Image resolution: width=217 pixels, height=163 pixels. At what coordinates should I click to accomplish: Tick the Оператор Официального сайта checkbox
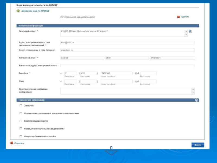(x=20, y=136)
